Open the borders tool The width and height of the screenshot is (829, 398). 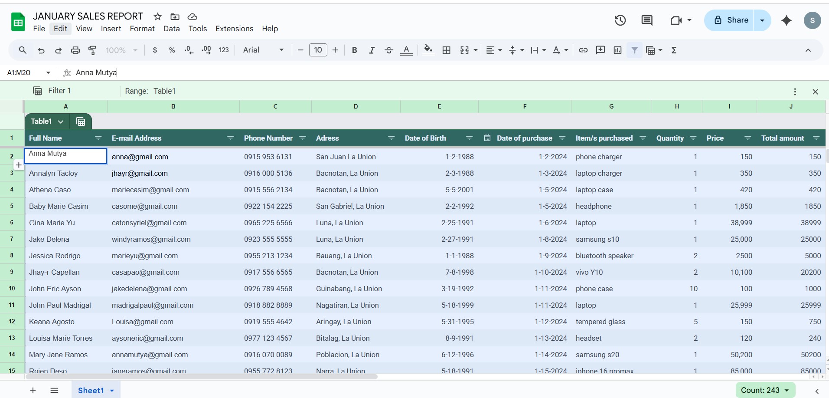[446, 50]
